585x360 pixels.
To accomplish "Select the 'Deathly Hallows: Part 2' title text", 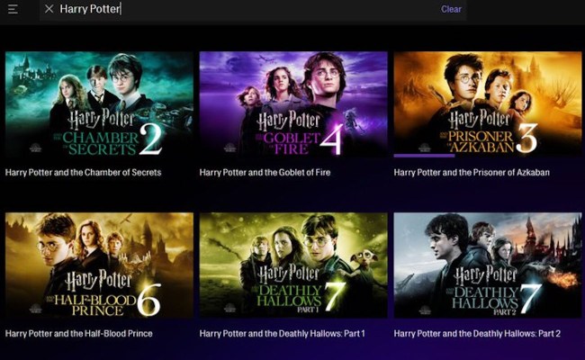I will pyautogui.click(x=477, y=333).
